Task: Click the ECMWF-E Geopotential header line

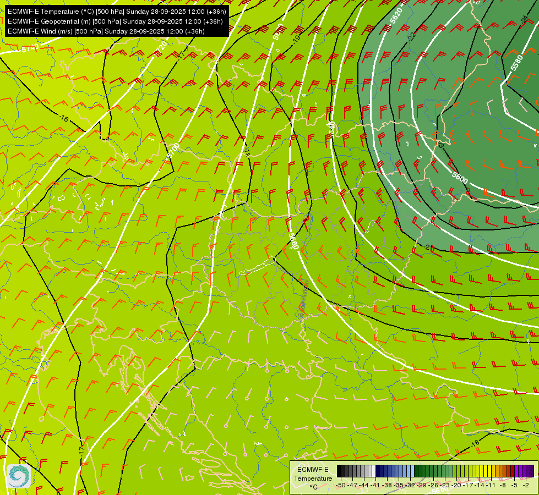Action: pos(115,21)
